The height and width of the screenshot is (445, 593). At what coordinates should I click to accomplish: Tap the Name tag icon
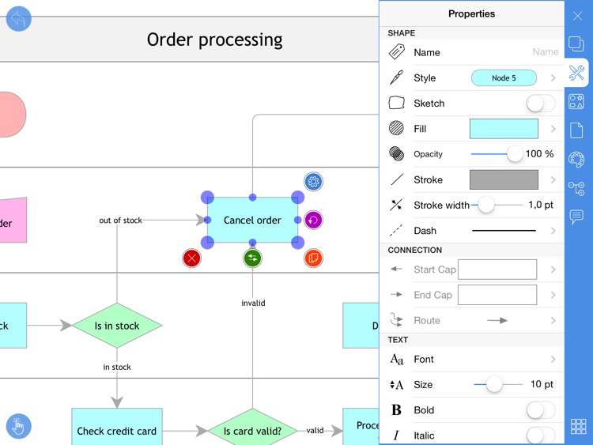(397, 52)
